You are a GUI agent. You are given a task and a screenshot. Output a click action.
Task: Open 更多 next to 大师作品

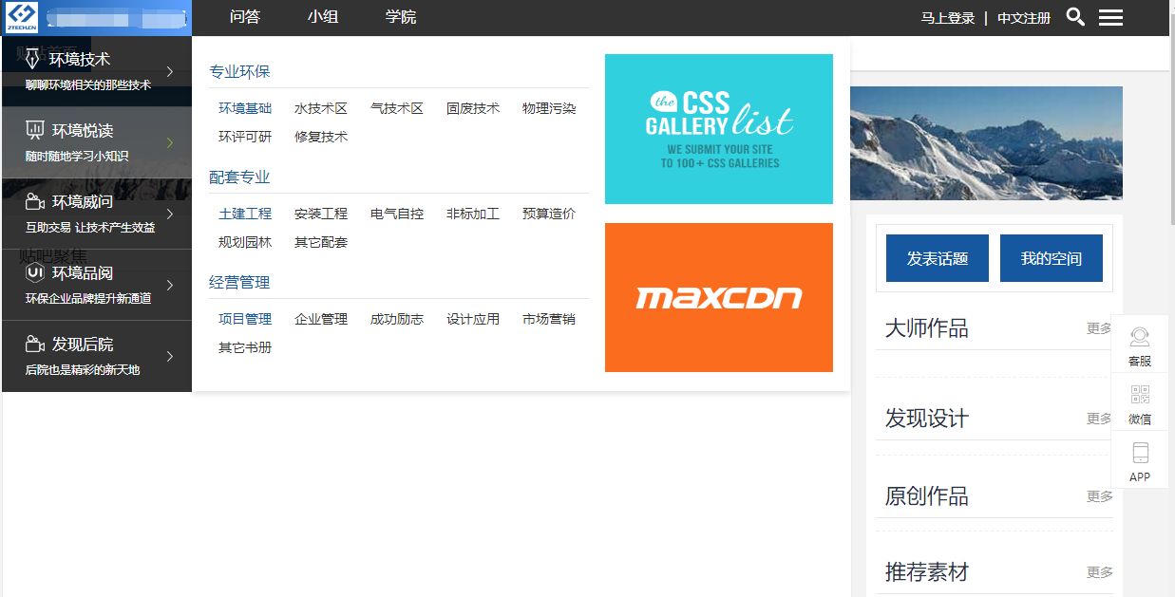point(1100,328)
